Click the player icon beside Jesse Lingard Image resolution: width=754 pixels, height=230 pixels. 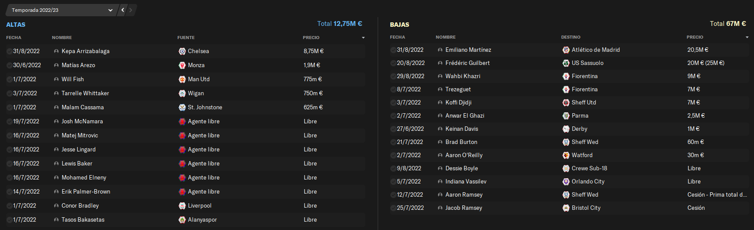(56, 150)
